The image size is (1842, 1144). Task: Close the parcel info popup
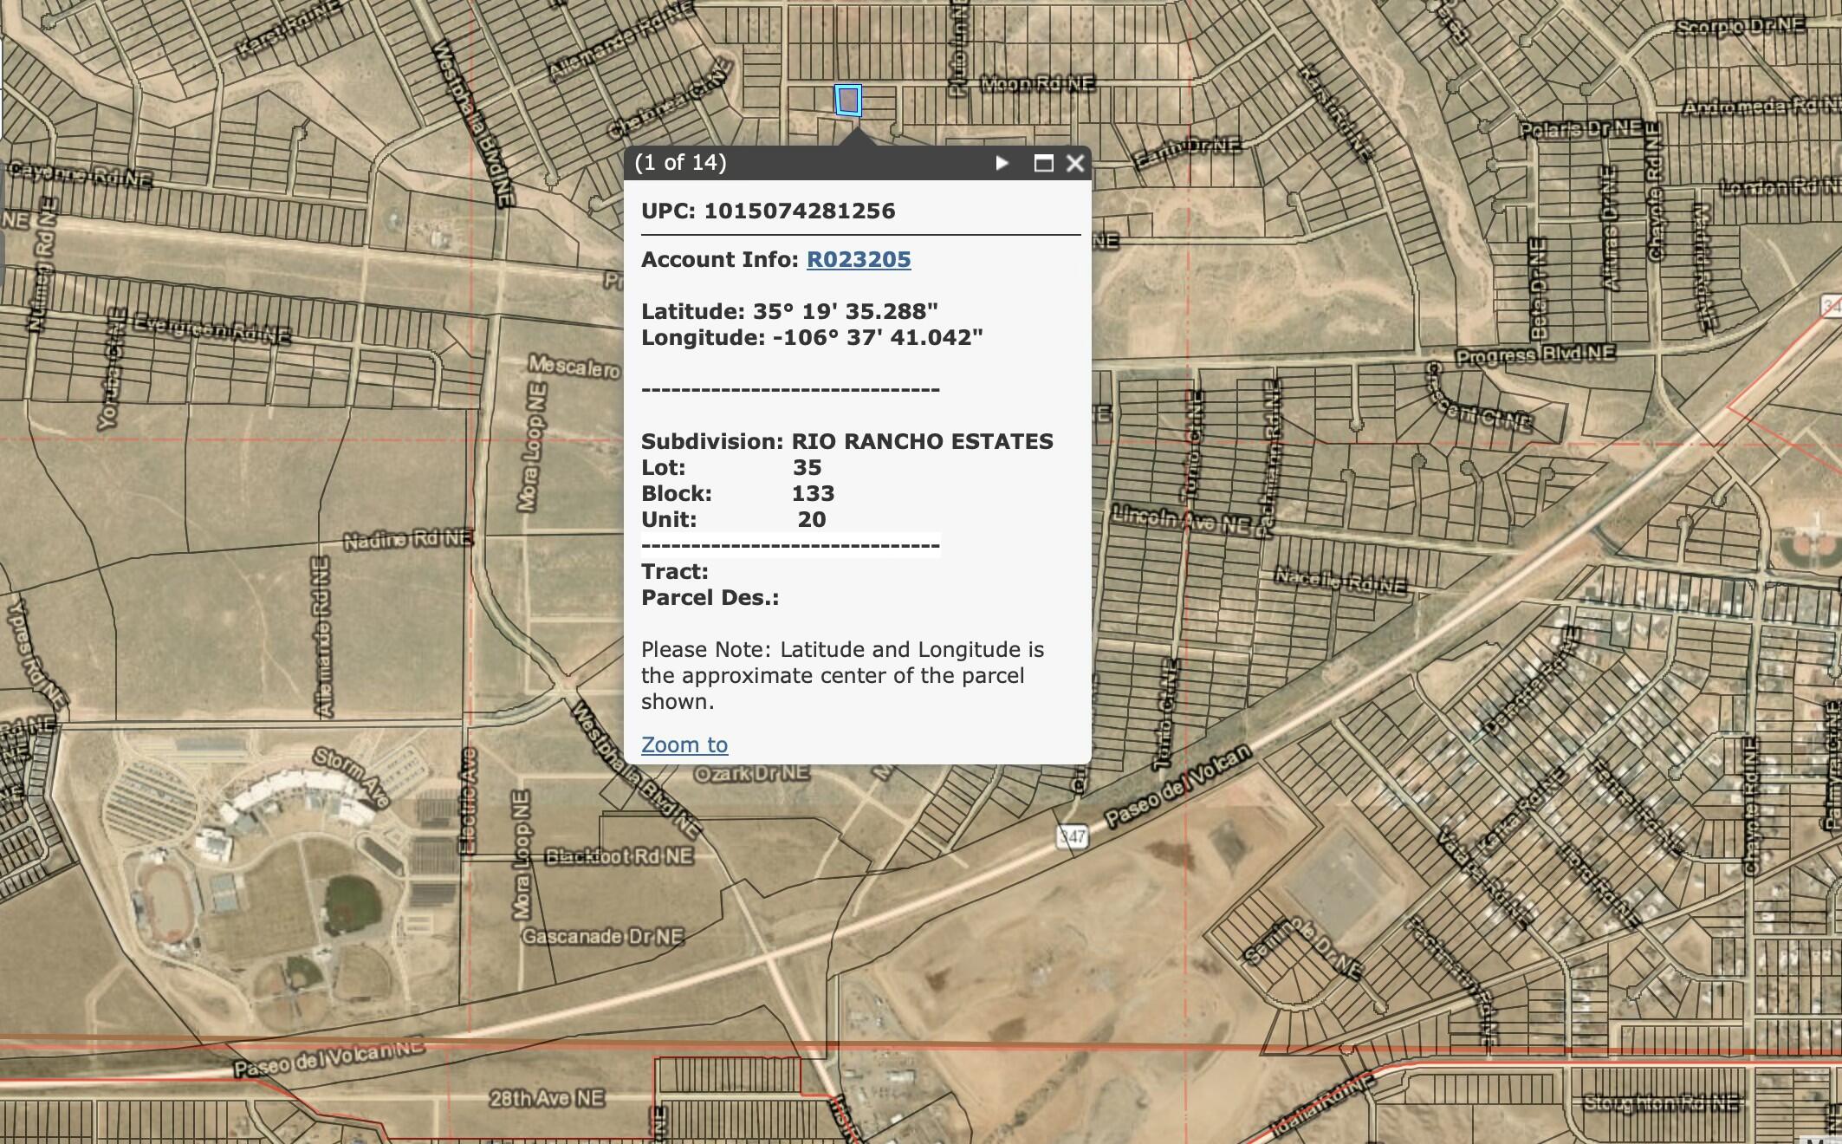point(1075,163)
